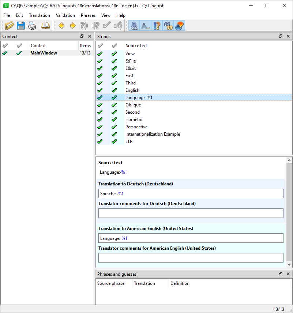Float the Strings panel
This screenshot has width=293, height=313.
pyautogui.click(x=280, y=36)
